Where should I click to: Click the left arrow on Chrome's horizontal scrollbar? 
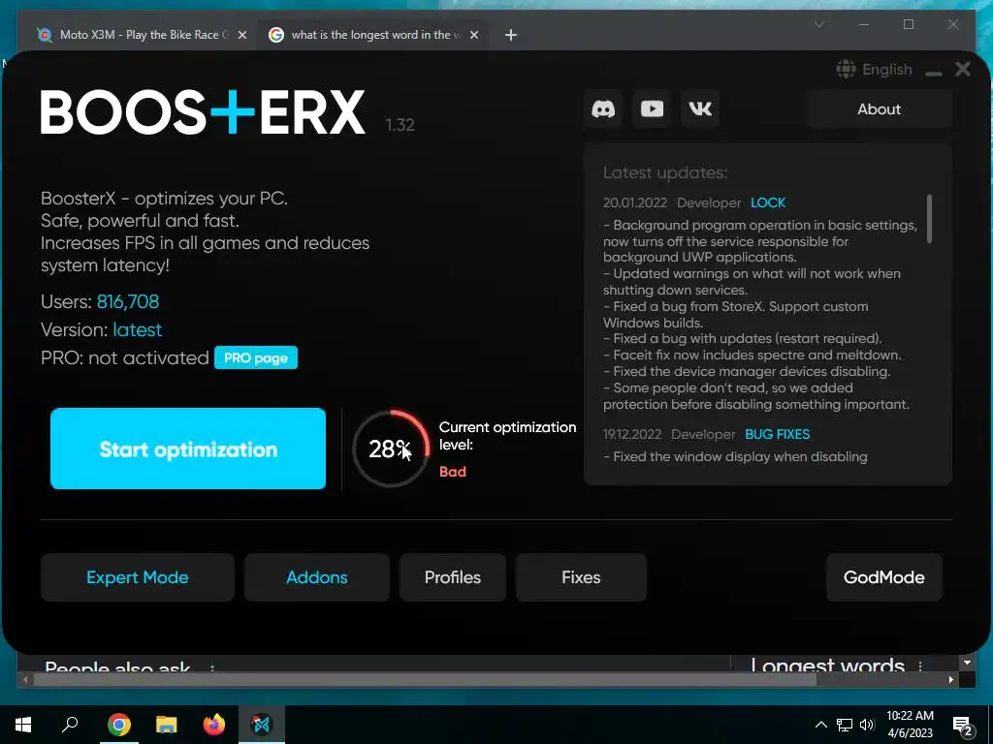tap(24, 679)
